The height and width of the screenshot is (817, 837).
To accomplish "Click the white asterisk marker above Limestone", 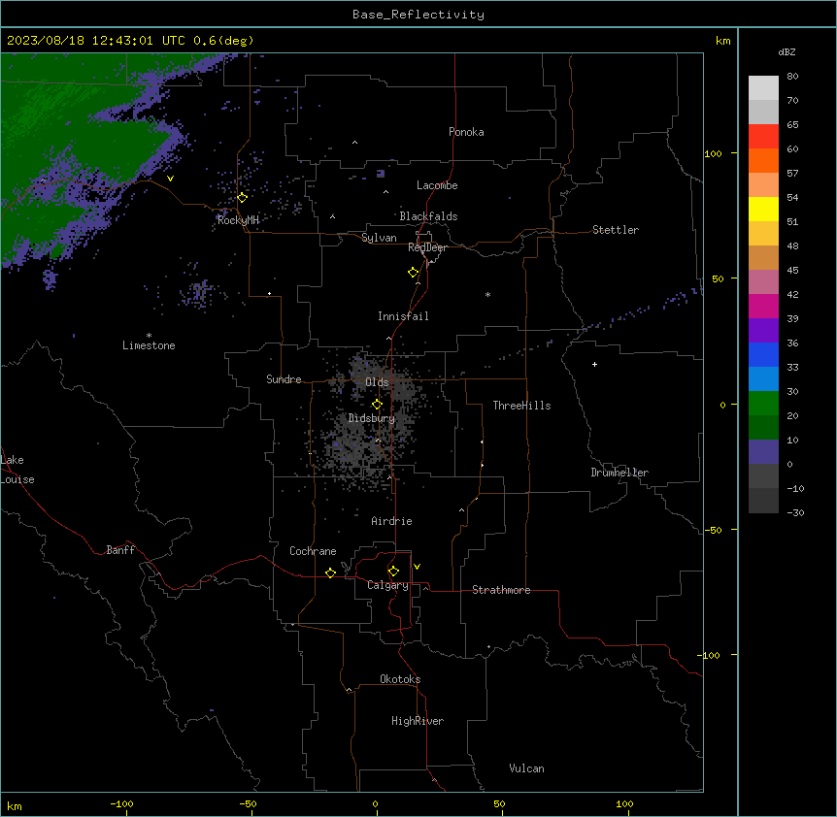I will pyautogui.click(x=149, y=336).
